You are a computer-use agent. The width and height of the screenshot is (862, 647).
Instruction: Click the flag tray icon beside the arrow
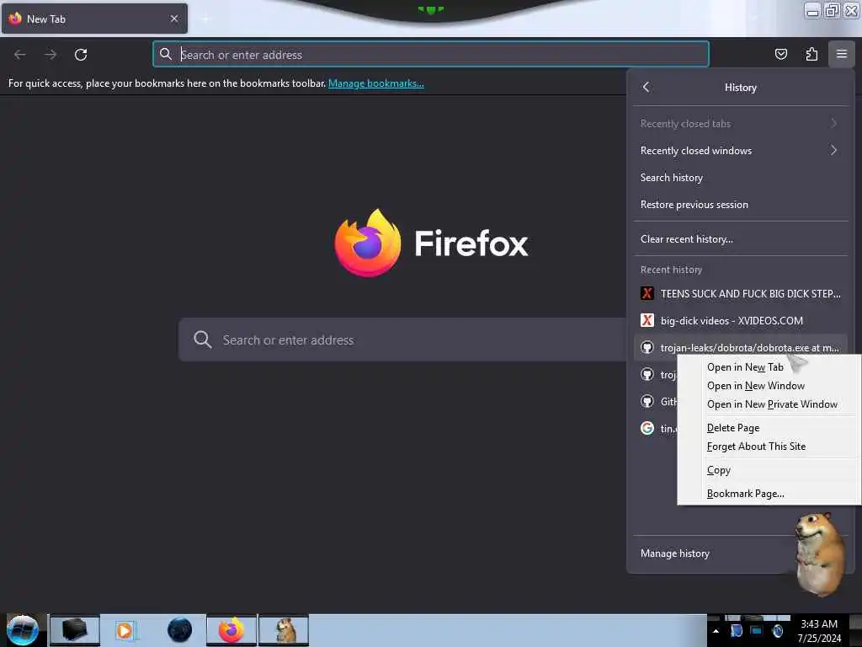click(737, 630)
